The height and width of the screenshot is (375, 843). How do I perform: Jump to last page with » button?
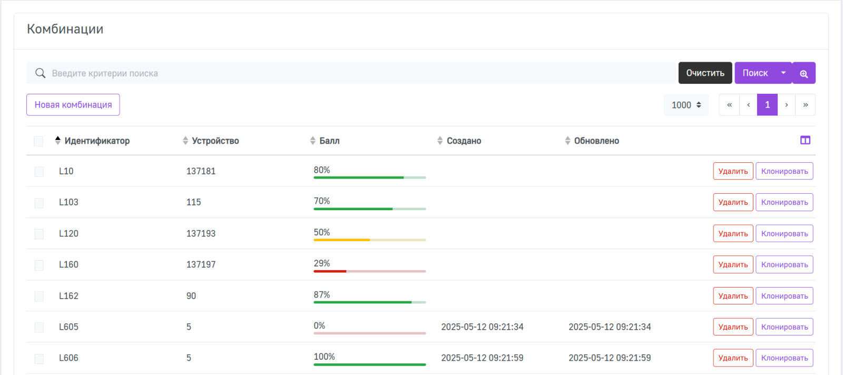tap(806, 105)
